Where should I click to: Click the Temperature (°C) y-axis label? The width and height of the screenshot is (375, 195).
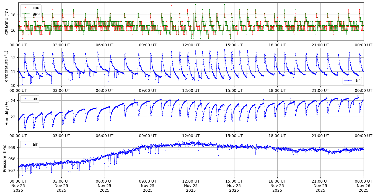point(7,67)
